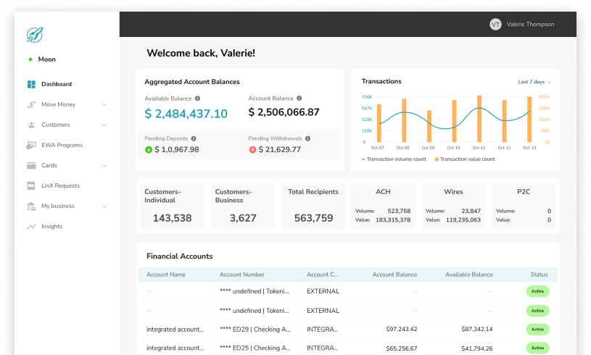Click the LinX Requests icon
Screen dimensions: 591x355
(31, 185)
